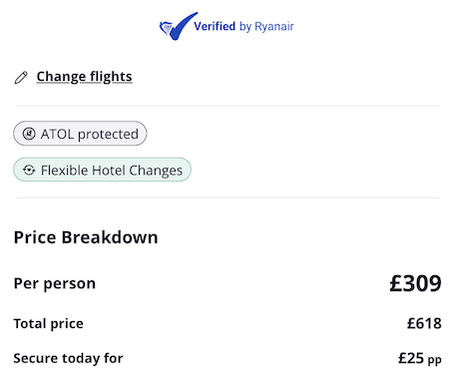This screenshot has height=380, width=453.
Task: Click the £618 total amount
Action: (424, 323)
